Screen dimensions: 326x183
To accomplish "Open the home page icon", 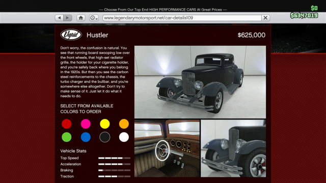I will pyautogui.click(x=81, y=18).
